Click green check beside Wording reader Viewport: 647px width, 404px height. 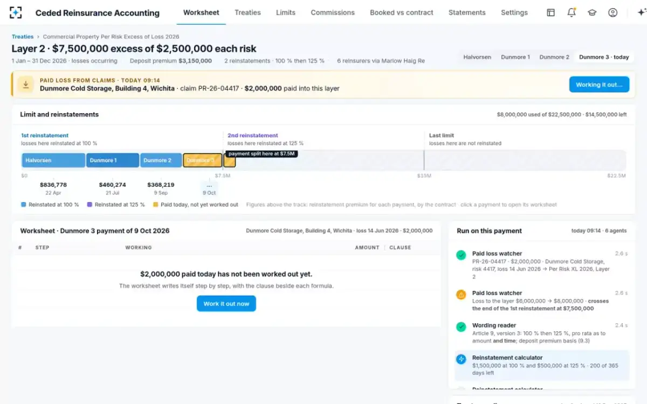[461, 327]
